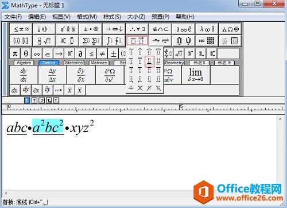Open the spaces and ellipses palette

click(x=44, y=29)
